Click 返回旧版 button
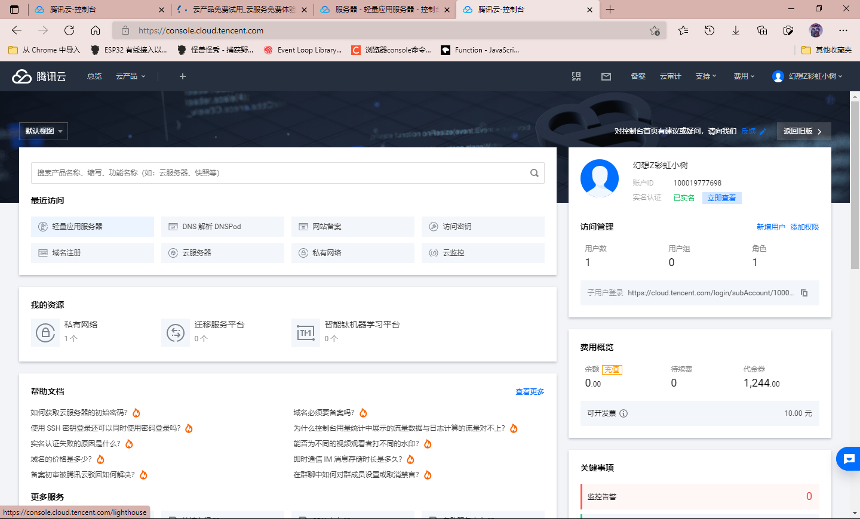This screenshot has height=519, width=860. [x=804, y=131]
